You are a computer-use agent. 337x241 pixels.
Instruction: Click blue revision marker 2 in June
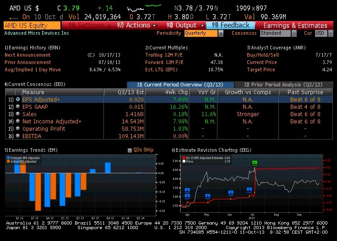click(x=231, y=193)
